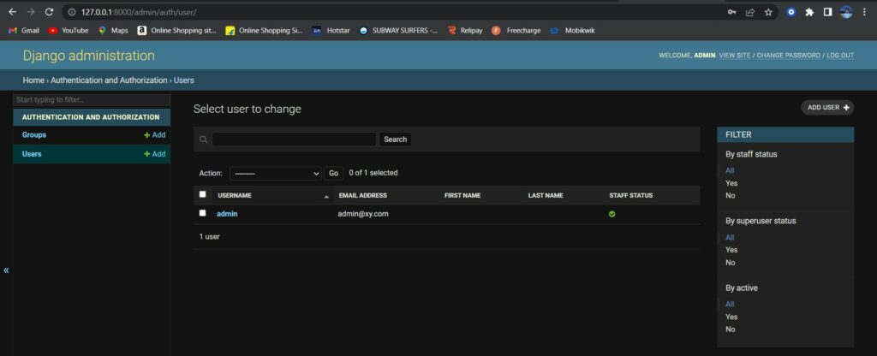Open Authentication and Authorization breadcrumb
This screenshot has height=356, width=877.
pyautogui.click(x=109, y=80)
